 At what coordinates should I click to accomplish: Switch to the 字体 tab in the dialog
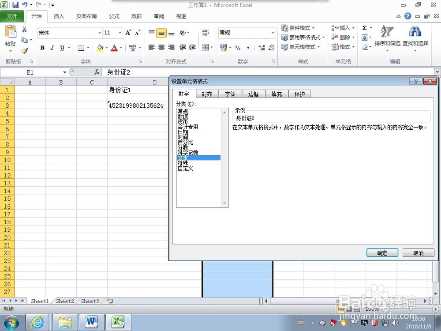pos(230,94)
